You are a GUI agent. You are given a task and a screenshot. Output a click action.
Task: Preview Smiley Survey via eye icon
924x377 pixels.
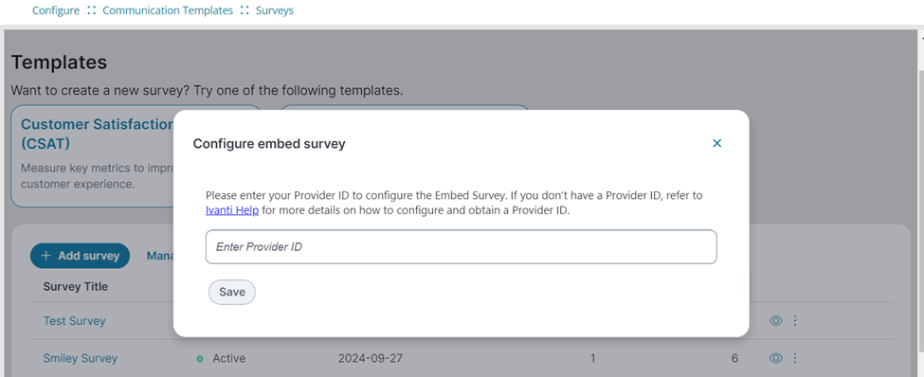(x=776, y=357)
